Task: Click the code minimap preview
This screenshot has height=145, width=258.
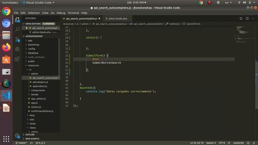Action: coord(245,35)
